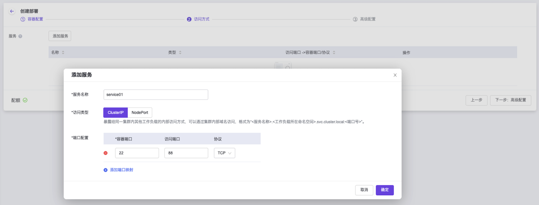Click the green check icon beside 配额
Screen dimensions: 539x205
coord(25,100)
